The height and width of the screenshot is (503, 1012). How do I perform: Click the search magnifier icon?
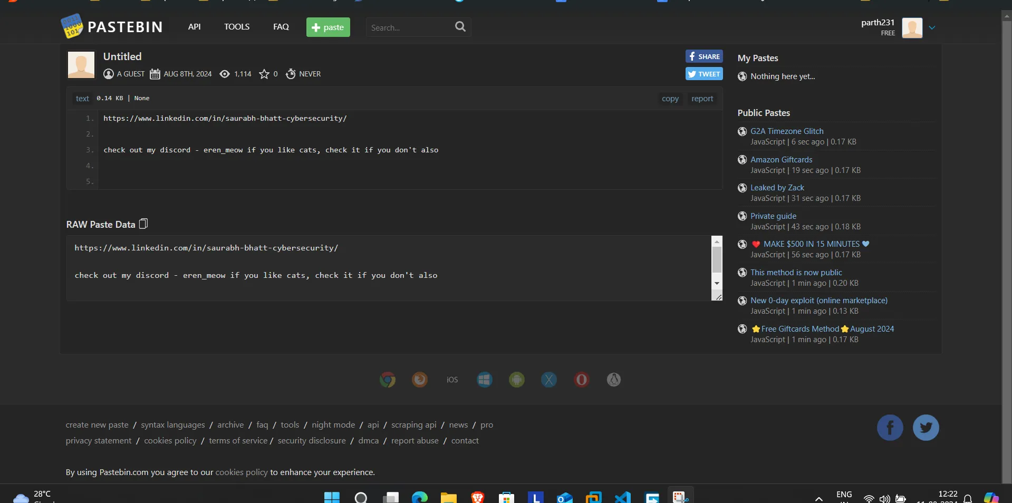pyautogui.click(x=460, y=27)
